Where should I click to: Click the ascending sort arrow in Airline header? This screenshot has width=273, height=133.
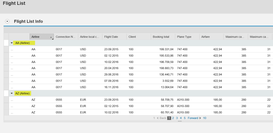(x=51, y=37)
